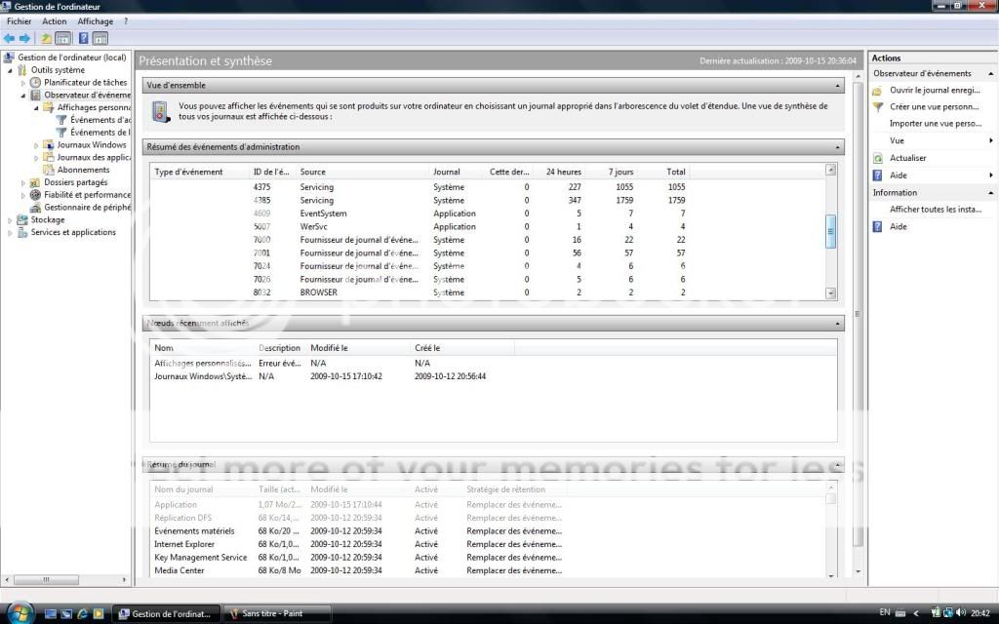
Task: Click the Forward arrow toolbar icon
Action: [x=24, y=39]
